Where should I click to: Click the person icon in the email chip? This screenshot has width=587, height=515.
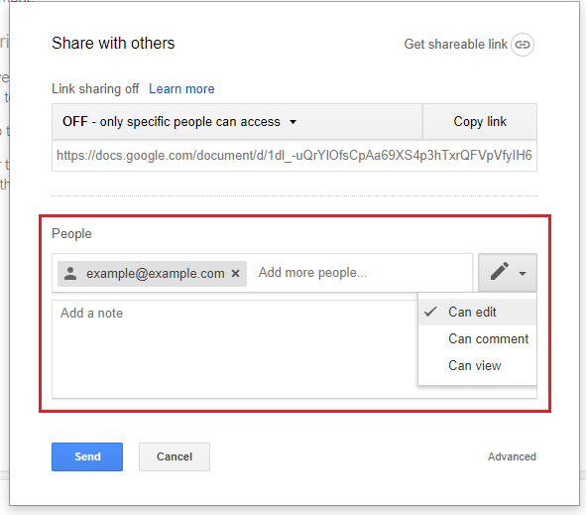pos(70,274)
